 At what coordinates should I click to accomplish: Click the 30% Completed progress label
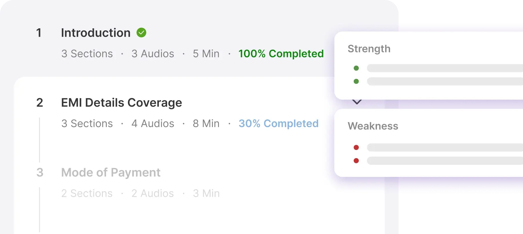coord(279,124)
